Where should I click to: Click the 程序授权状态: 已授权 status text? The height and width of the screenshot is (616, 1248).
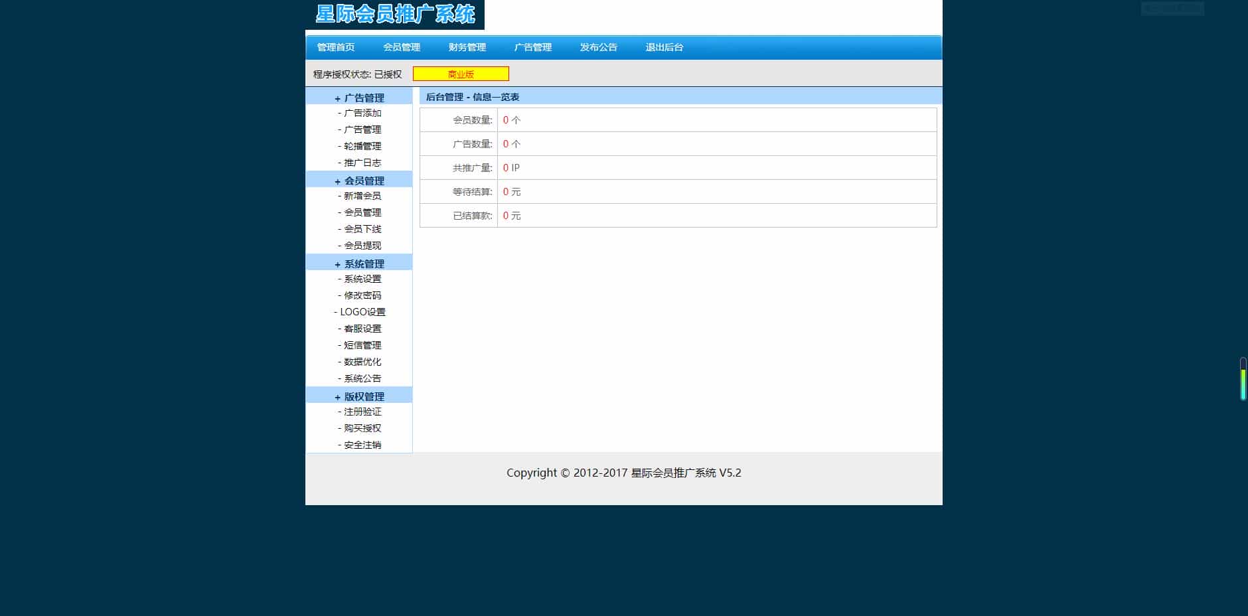[x=358, y=74]
